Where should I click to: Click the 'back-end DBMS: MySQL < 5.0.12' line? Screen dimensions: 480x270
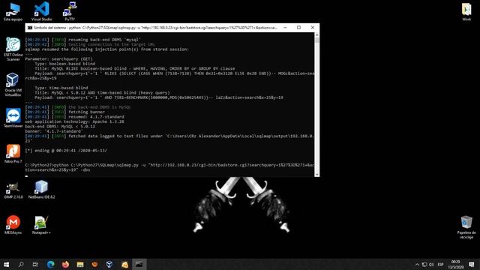click(60, 127)
